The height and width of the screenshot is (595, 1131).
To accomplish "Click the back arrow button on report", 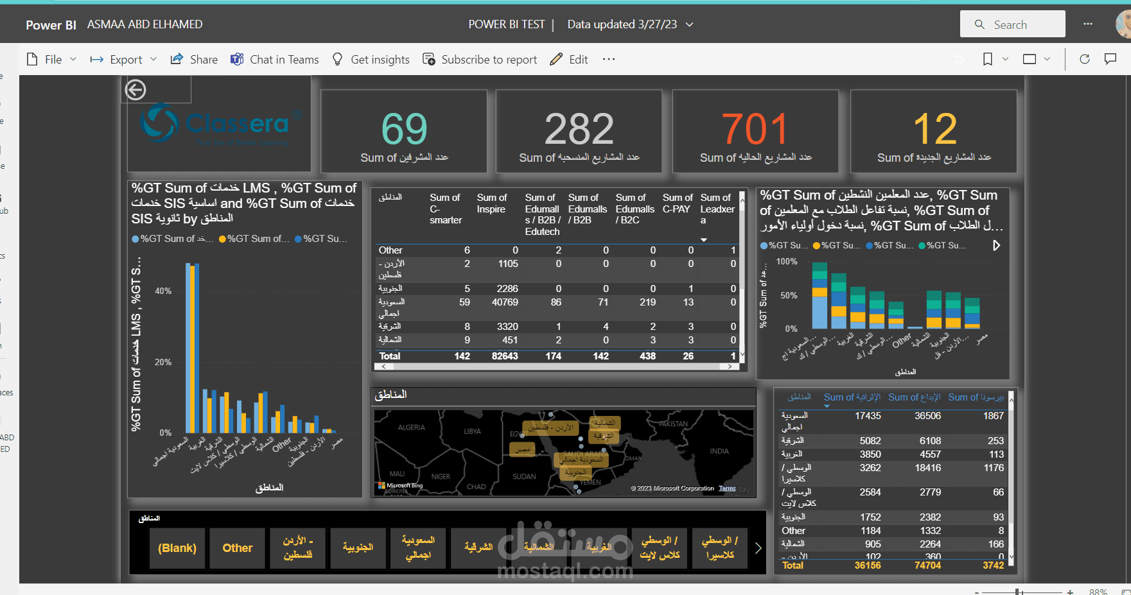I will click(x=136, y=90).
